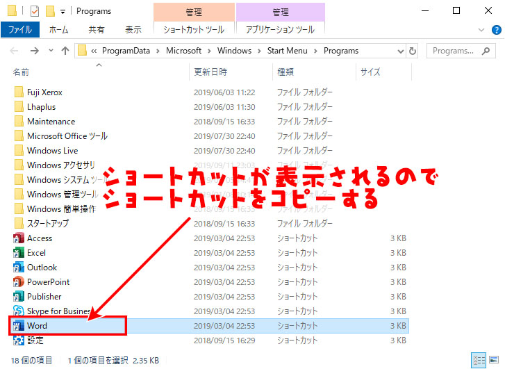Click the Word shortcut icon
505x369 pixels.
pos(19,325)
